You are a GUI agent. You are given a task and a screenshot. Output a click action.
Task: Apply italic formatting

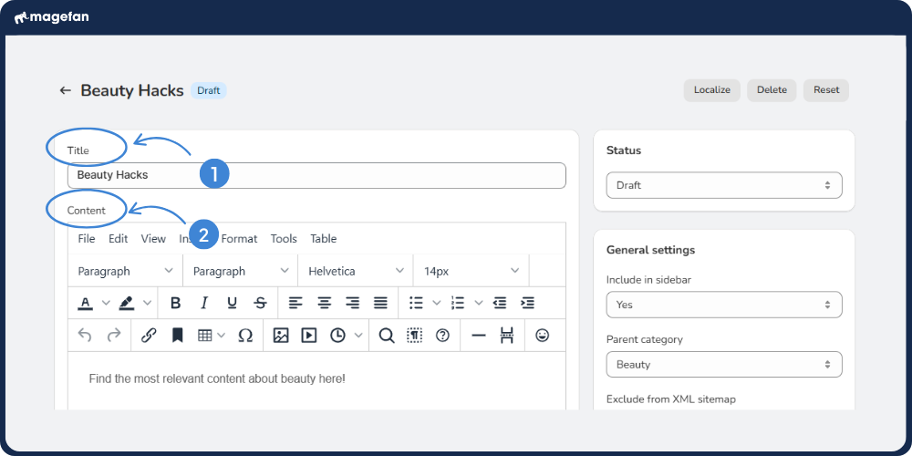tap(204, 303)
